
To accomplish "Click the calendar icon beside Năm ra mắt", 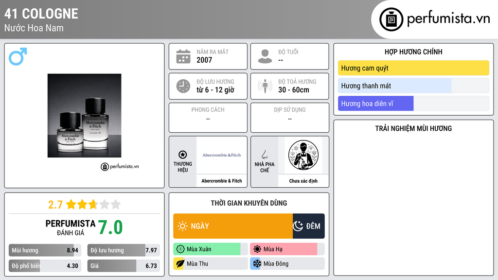I will click(x=183, y=56).
